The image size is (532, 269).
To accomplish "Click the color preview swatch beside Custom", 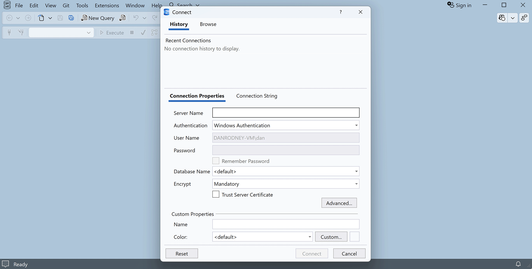I will tap(354, 237).
